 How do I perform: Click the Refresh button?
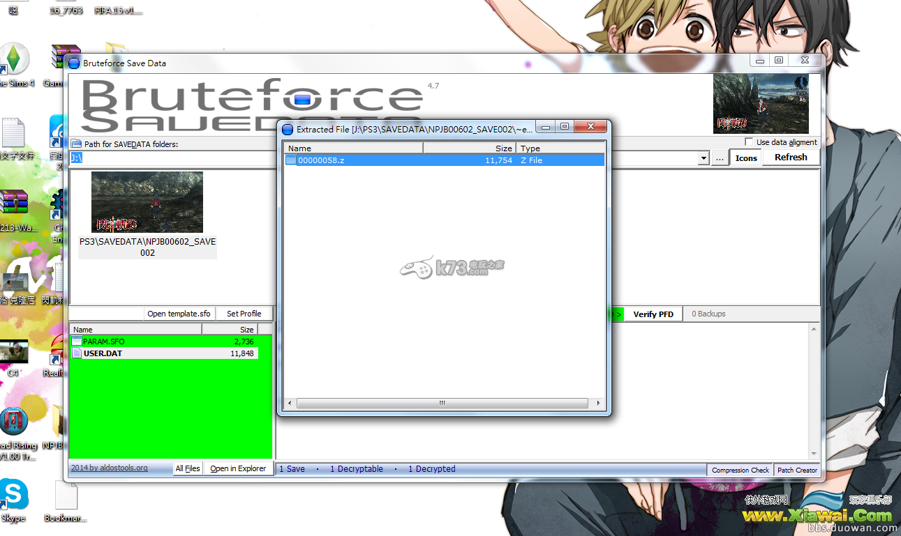[791, 158]
